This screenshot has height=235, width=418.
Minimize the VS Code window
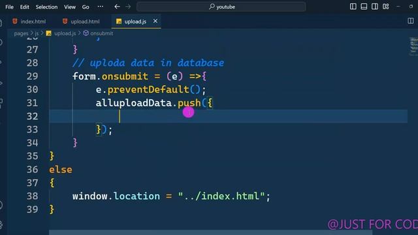[398, 7]
